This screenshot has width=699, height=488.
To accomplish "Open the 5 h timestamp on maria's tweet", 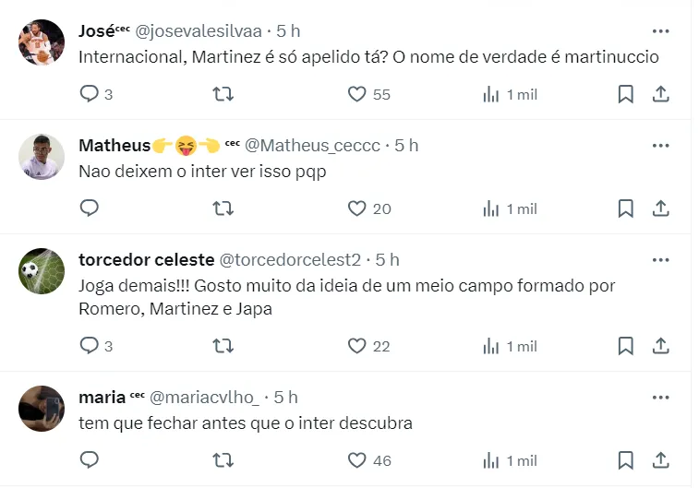I will (285, 398).
